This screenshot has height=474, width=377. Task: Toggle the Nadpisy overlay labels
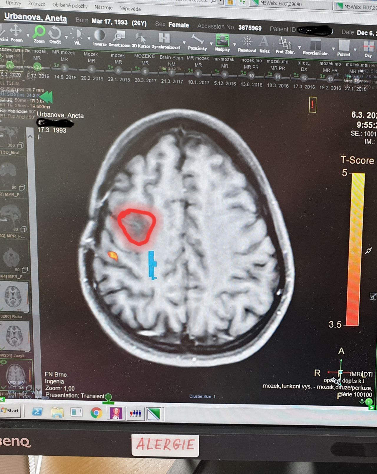coord(222,43)
